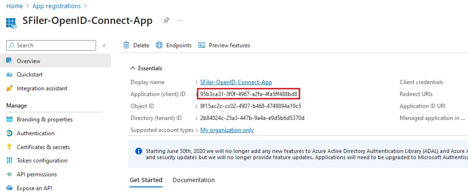Switch to the Get Started tab
This screenshot has width=468, height=195.
(x=146, y=180)
